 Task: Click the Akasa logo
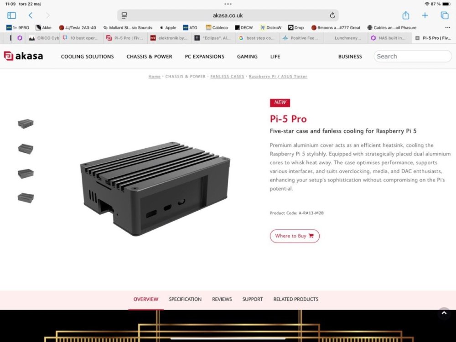tap(23, 56)
